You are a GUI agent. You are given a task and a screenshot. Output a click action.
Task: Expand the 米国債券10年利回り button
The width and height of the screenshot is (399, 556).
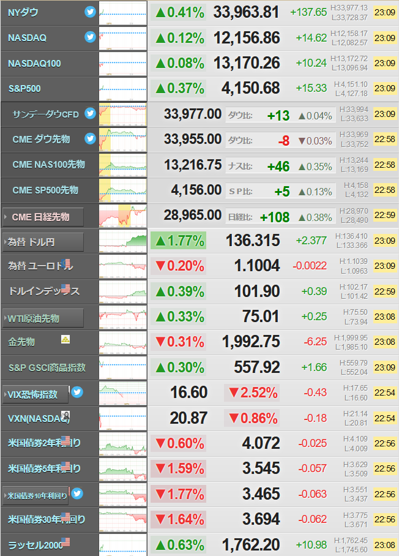click(x=35, y=496)
